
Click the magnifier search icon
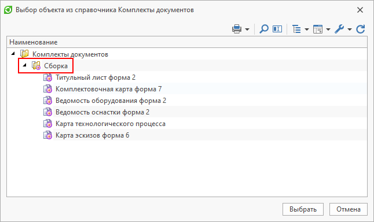tap(264, 29)
